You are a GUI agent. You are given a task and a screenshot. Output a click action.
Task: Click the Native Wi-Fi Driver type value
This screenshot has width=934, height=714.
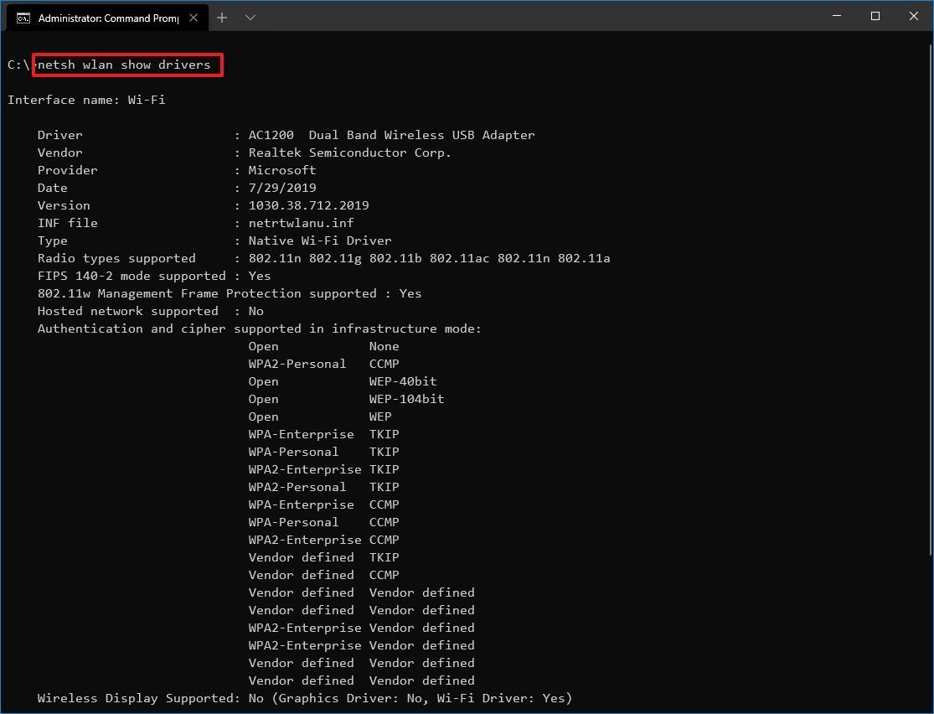point(319,241)
